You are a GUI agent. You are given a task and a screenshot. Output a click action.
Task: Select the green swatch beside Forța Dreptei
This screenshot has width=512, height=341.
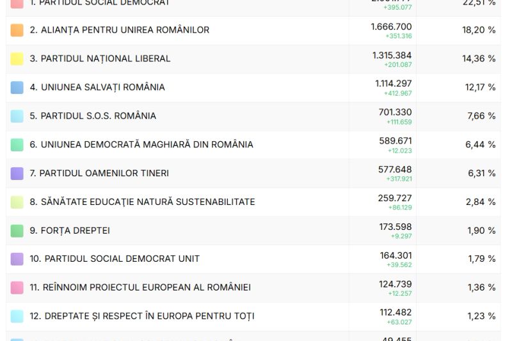pyautogui.click(x=17, y=231)
